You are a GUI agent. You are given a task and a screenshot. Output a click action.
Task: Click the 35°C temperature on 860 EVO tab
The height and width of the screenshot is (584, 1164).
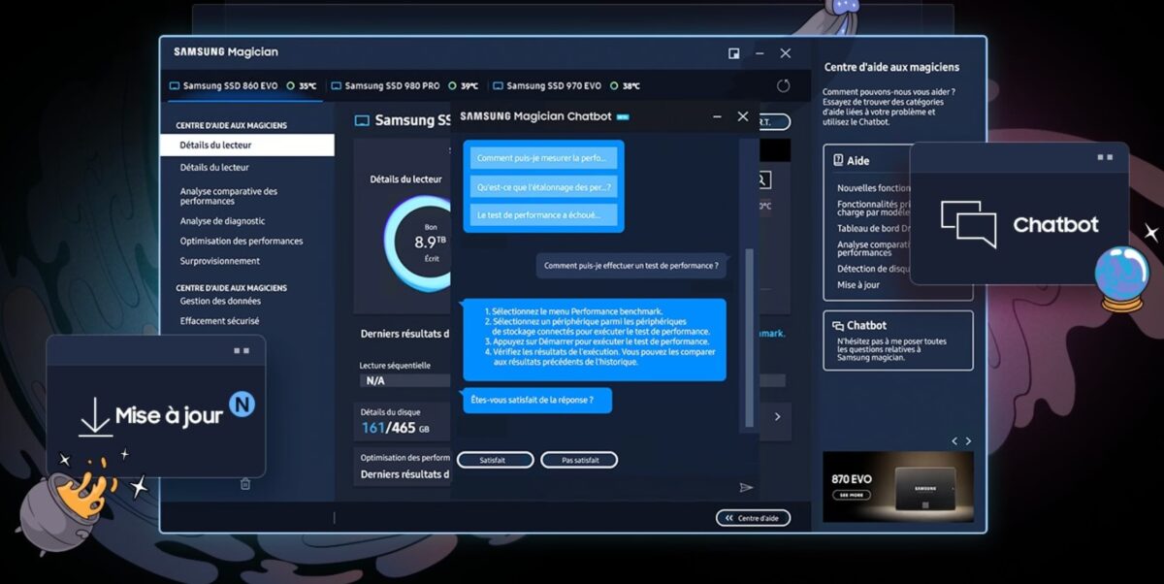coord(307,86)
